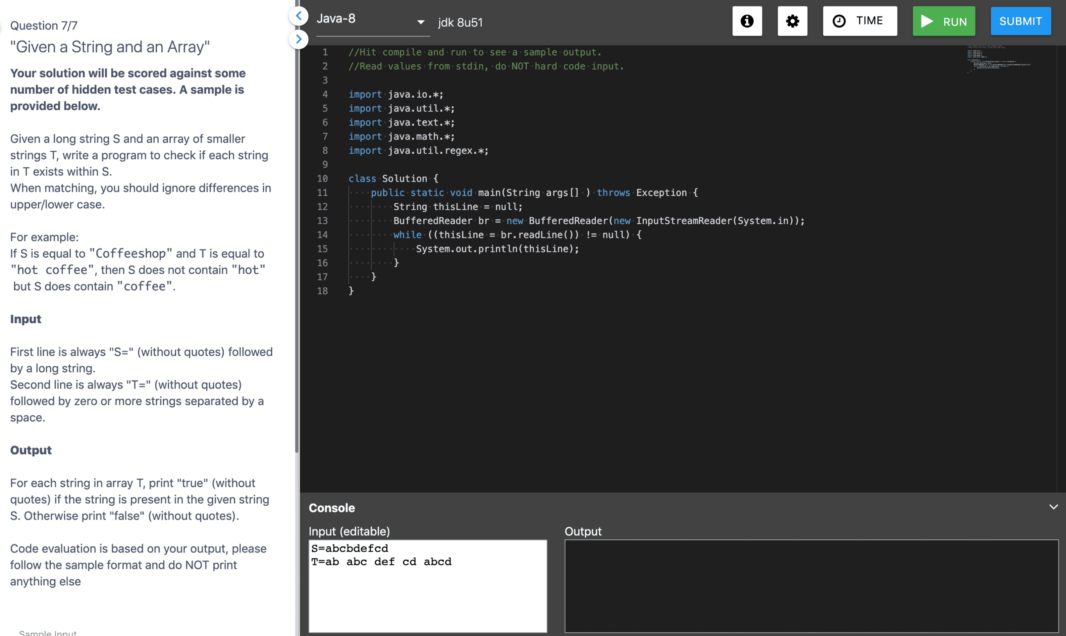Click the jdk 8u51 version label
The width and height of the screenshot is (1066, 636).
tap(460, 22)
